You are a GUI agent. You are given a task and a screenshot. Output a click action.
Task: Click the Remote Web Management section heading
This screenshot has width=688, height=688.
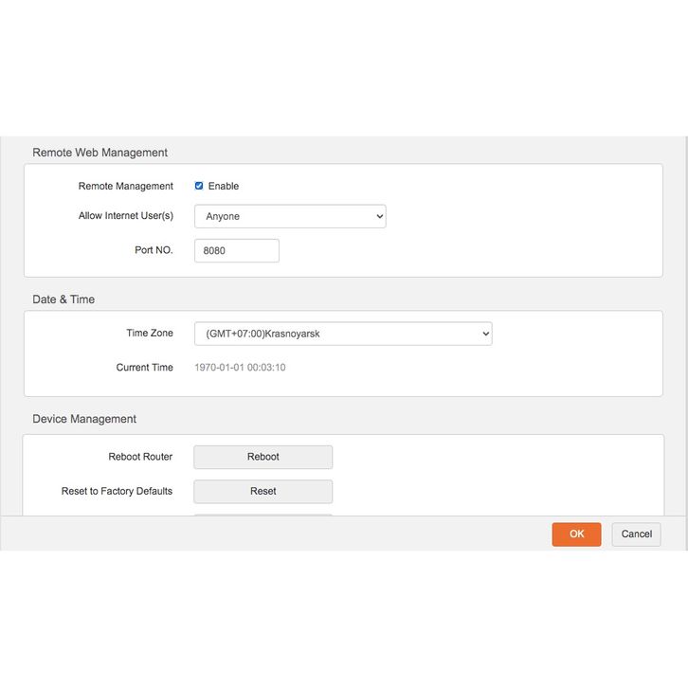coord(100,153)
